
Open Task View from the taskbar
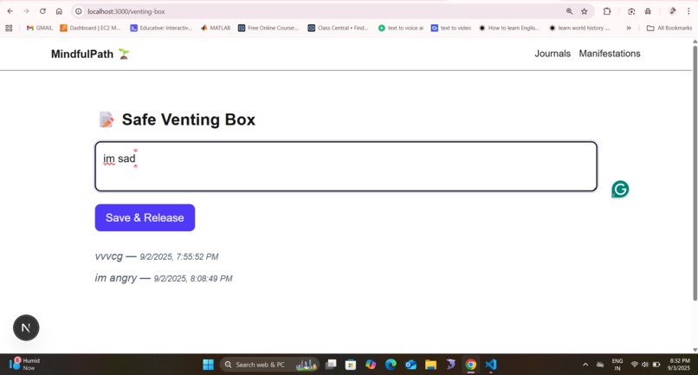point(331,365)
